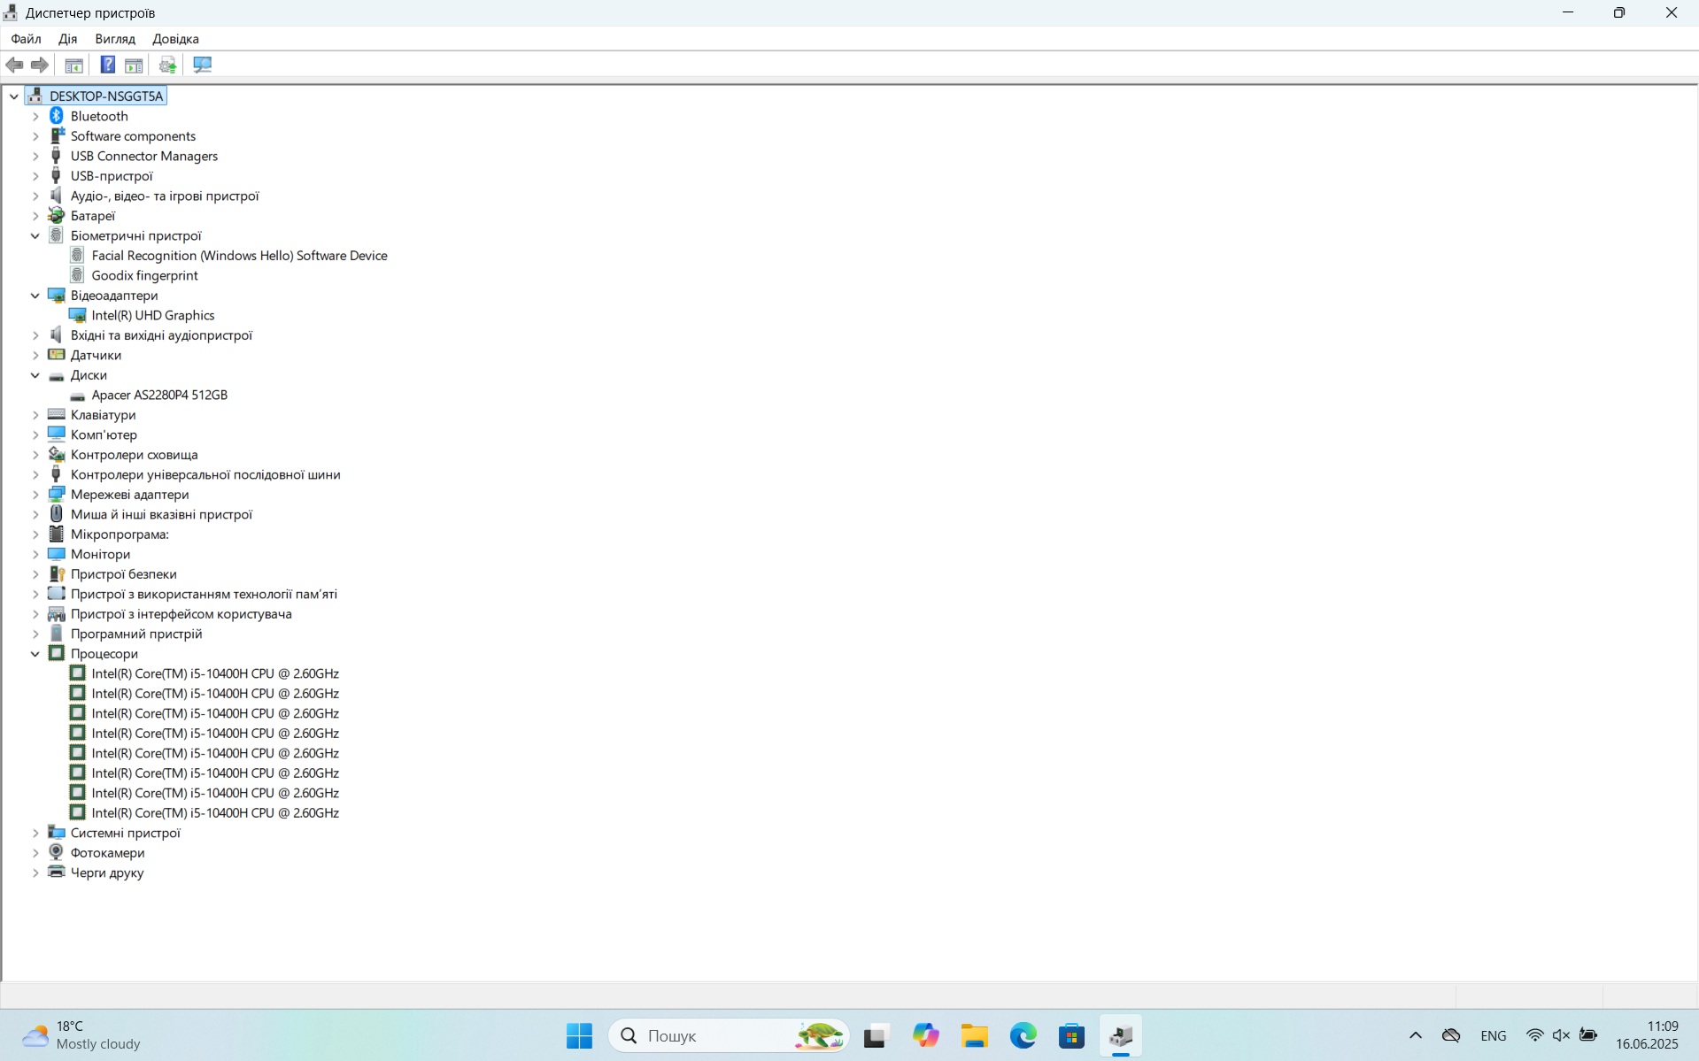The width and height of the screenshot is (1699, 1061).
Task: Show hidden tray icons chevron
Action: coord(1415,1035)
